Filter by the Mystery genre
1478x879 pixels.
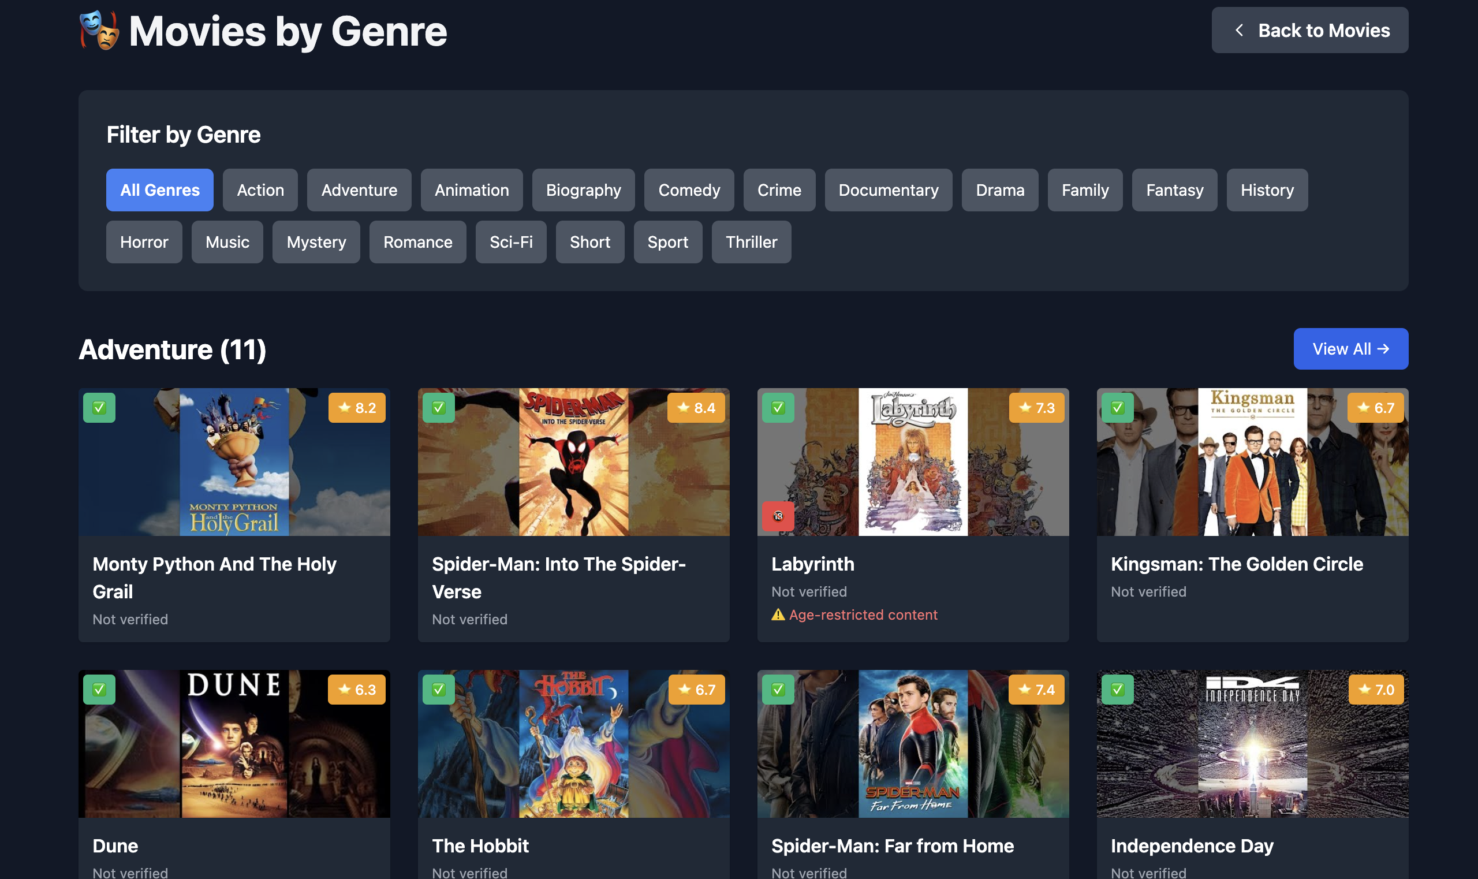pyautogui.click(x=316, y=242)
